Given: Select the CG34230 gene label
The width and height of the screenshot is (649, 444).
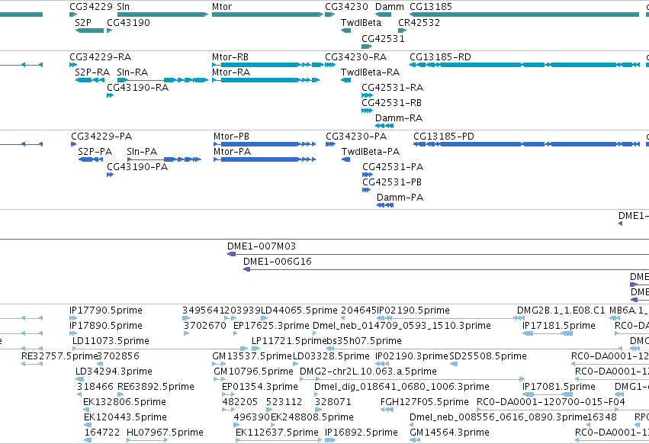Looking at the screenshot, I should (346, 7).
